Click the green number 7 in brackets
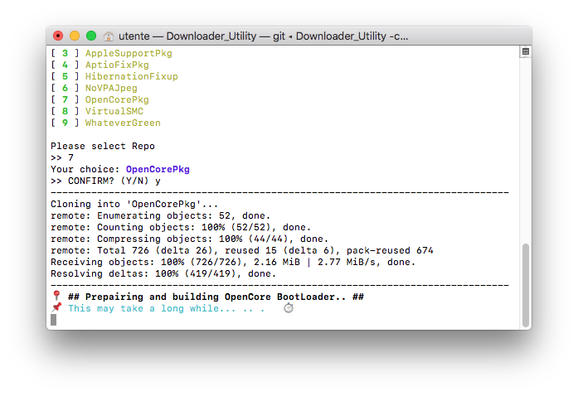This screenshot has height=396, width=578. (x=65, y=100)
